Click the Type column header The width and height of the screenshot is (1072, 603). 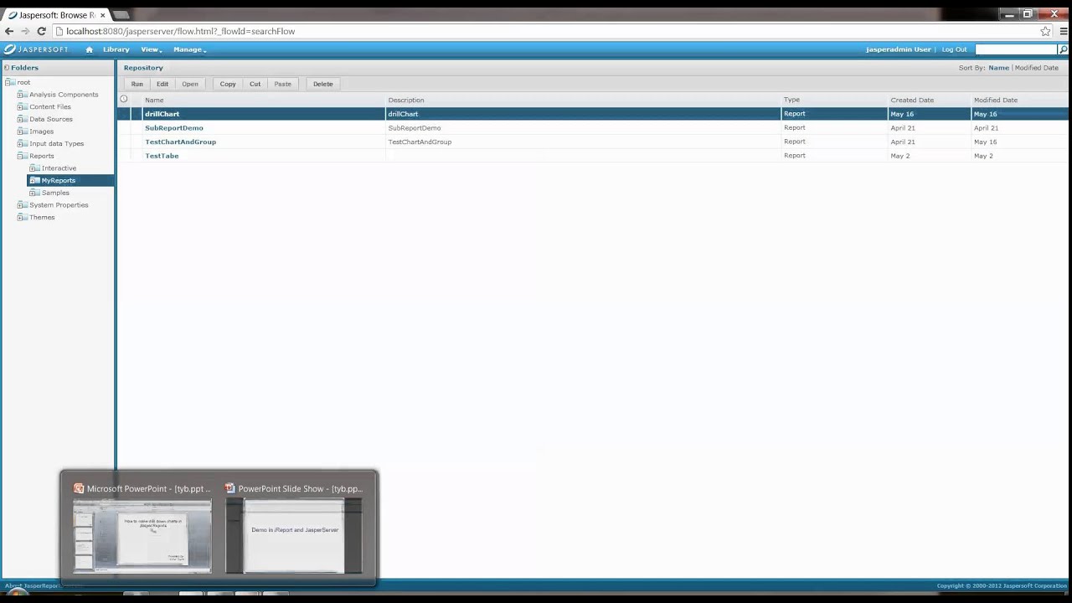click(791, 100)
